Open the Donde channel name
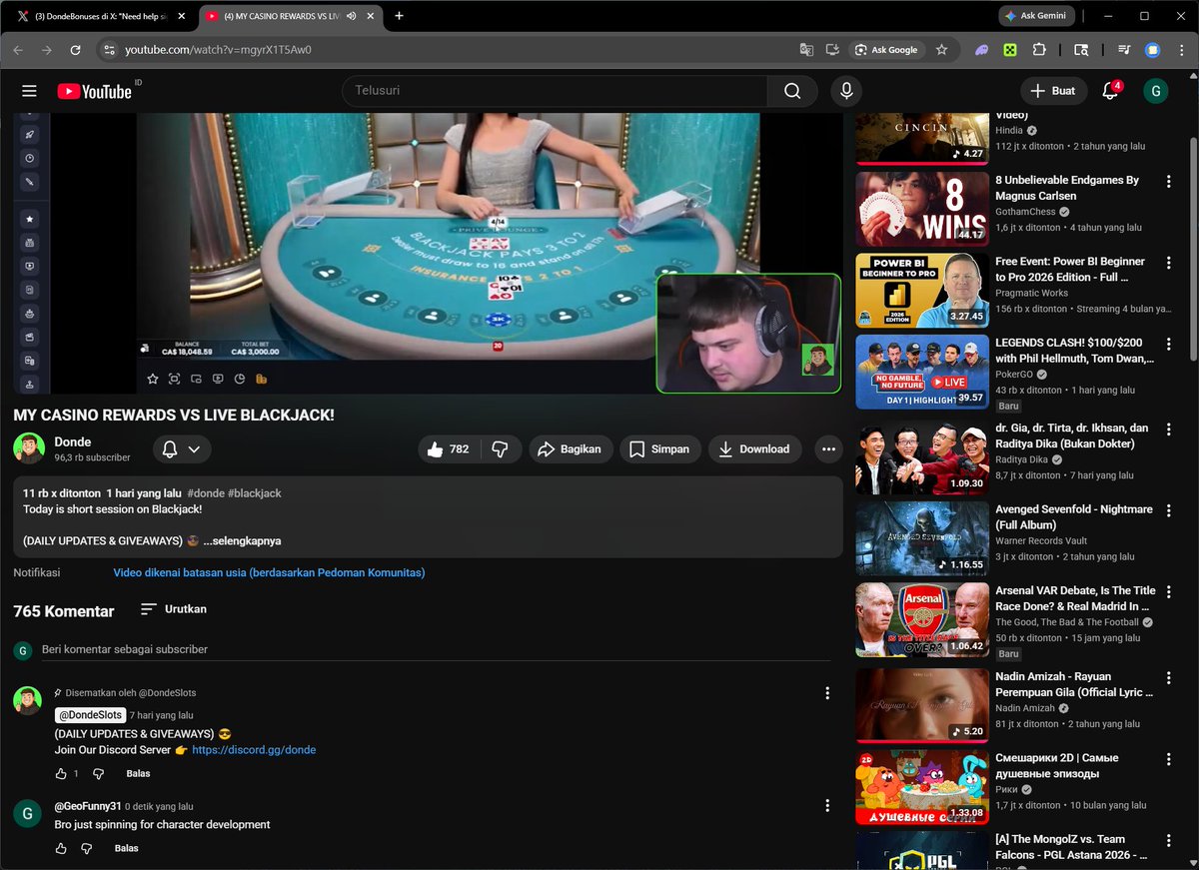1199x870 pixels. [73, 441]
